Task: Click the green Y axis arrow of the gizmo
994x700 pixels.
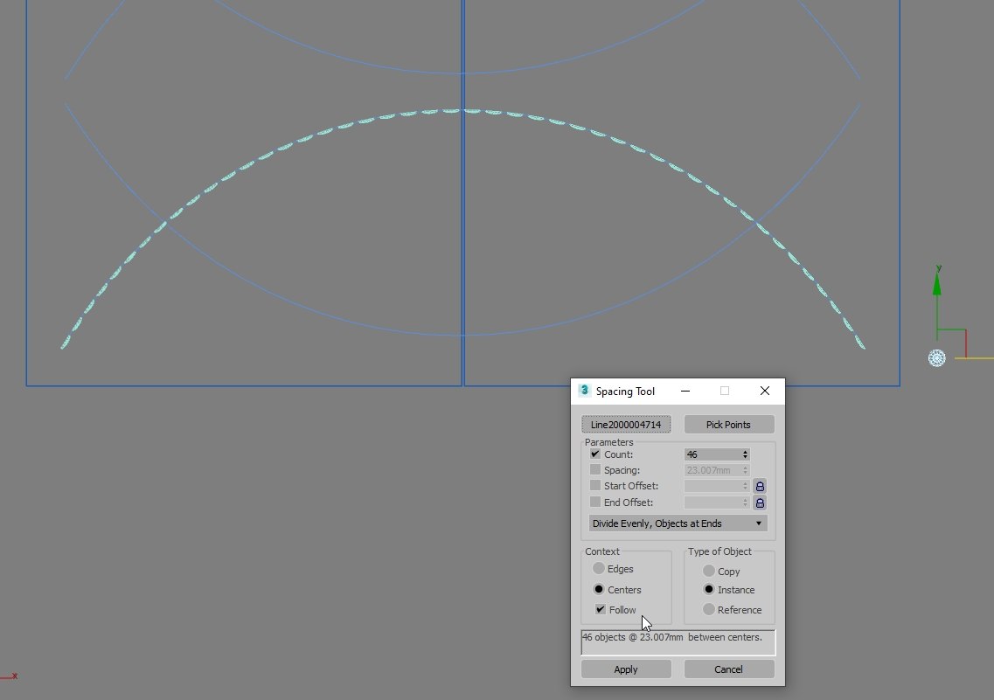Action: pyautogui.click(x=937, y=284)
